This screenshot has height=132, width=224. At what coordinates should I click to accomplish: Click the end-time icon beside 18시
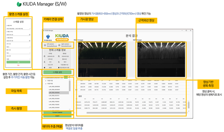59,62
